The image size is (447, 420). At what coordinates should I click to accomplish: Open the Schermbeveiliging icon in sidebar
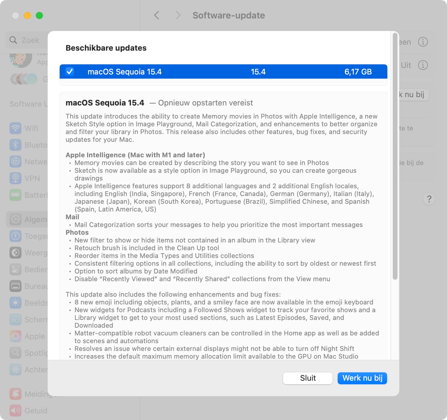(x=15, y=320)
